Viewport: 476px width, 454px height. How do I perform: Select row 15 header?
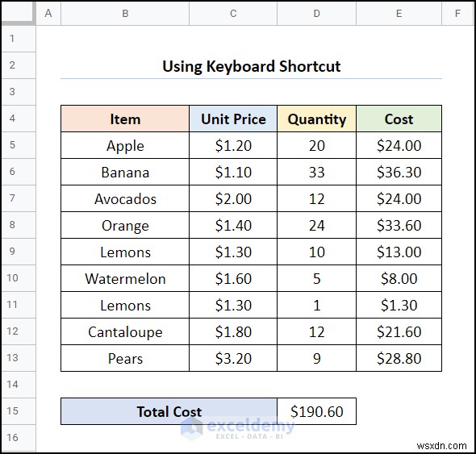19,411
